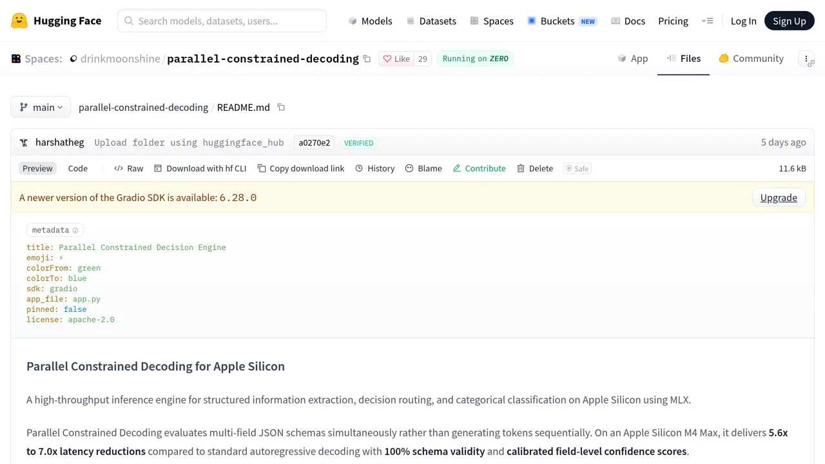Screen dimensions: 825x464
Task: Click the Spaces heading icon
Action: pyautogui.click(x=16, y=59)
